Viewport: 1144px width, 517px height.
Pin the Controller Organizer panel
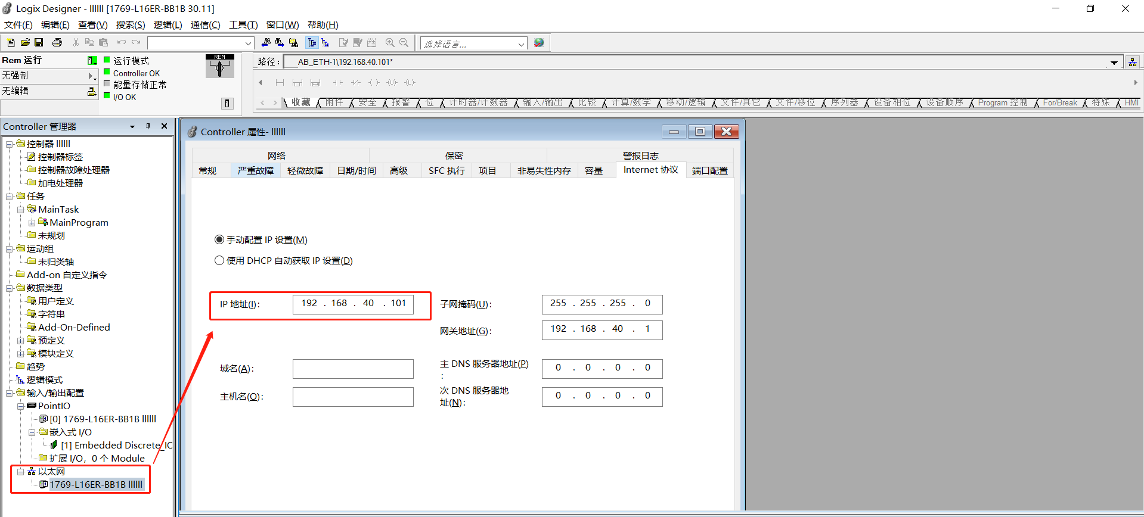coord(148,126)
